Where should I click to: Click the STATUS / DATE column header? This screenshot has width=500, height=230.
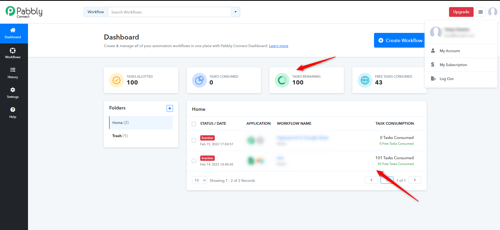click(213, 123)
